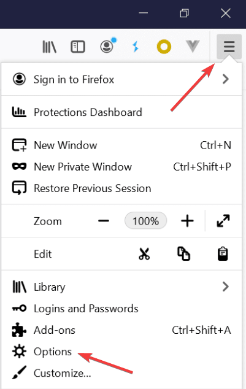Expand the Library submenu
Image resolution: width=246 pixels, height=389 pixels.
[x=121, y=287]
